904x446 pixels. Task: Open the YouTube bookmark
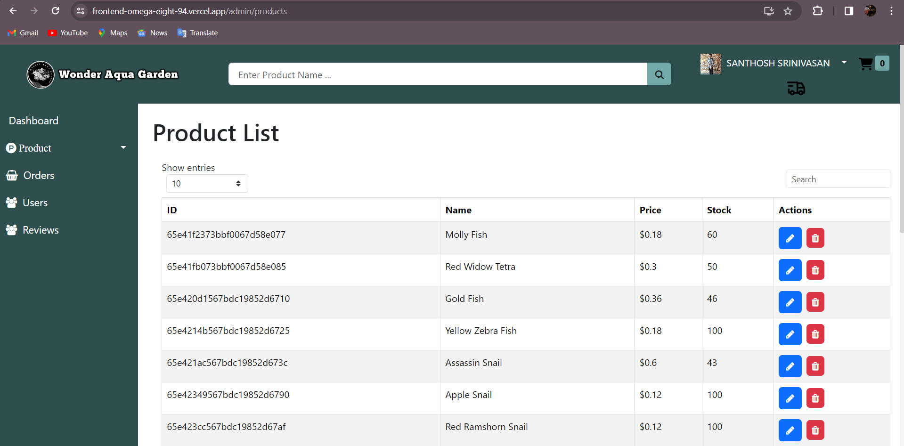(x=68, y=33)
